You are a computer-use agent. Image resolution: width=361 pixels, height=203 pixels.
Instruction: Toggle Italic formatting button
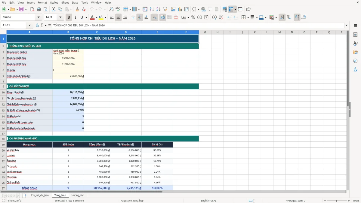[x=76, y=17]
